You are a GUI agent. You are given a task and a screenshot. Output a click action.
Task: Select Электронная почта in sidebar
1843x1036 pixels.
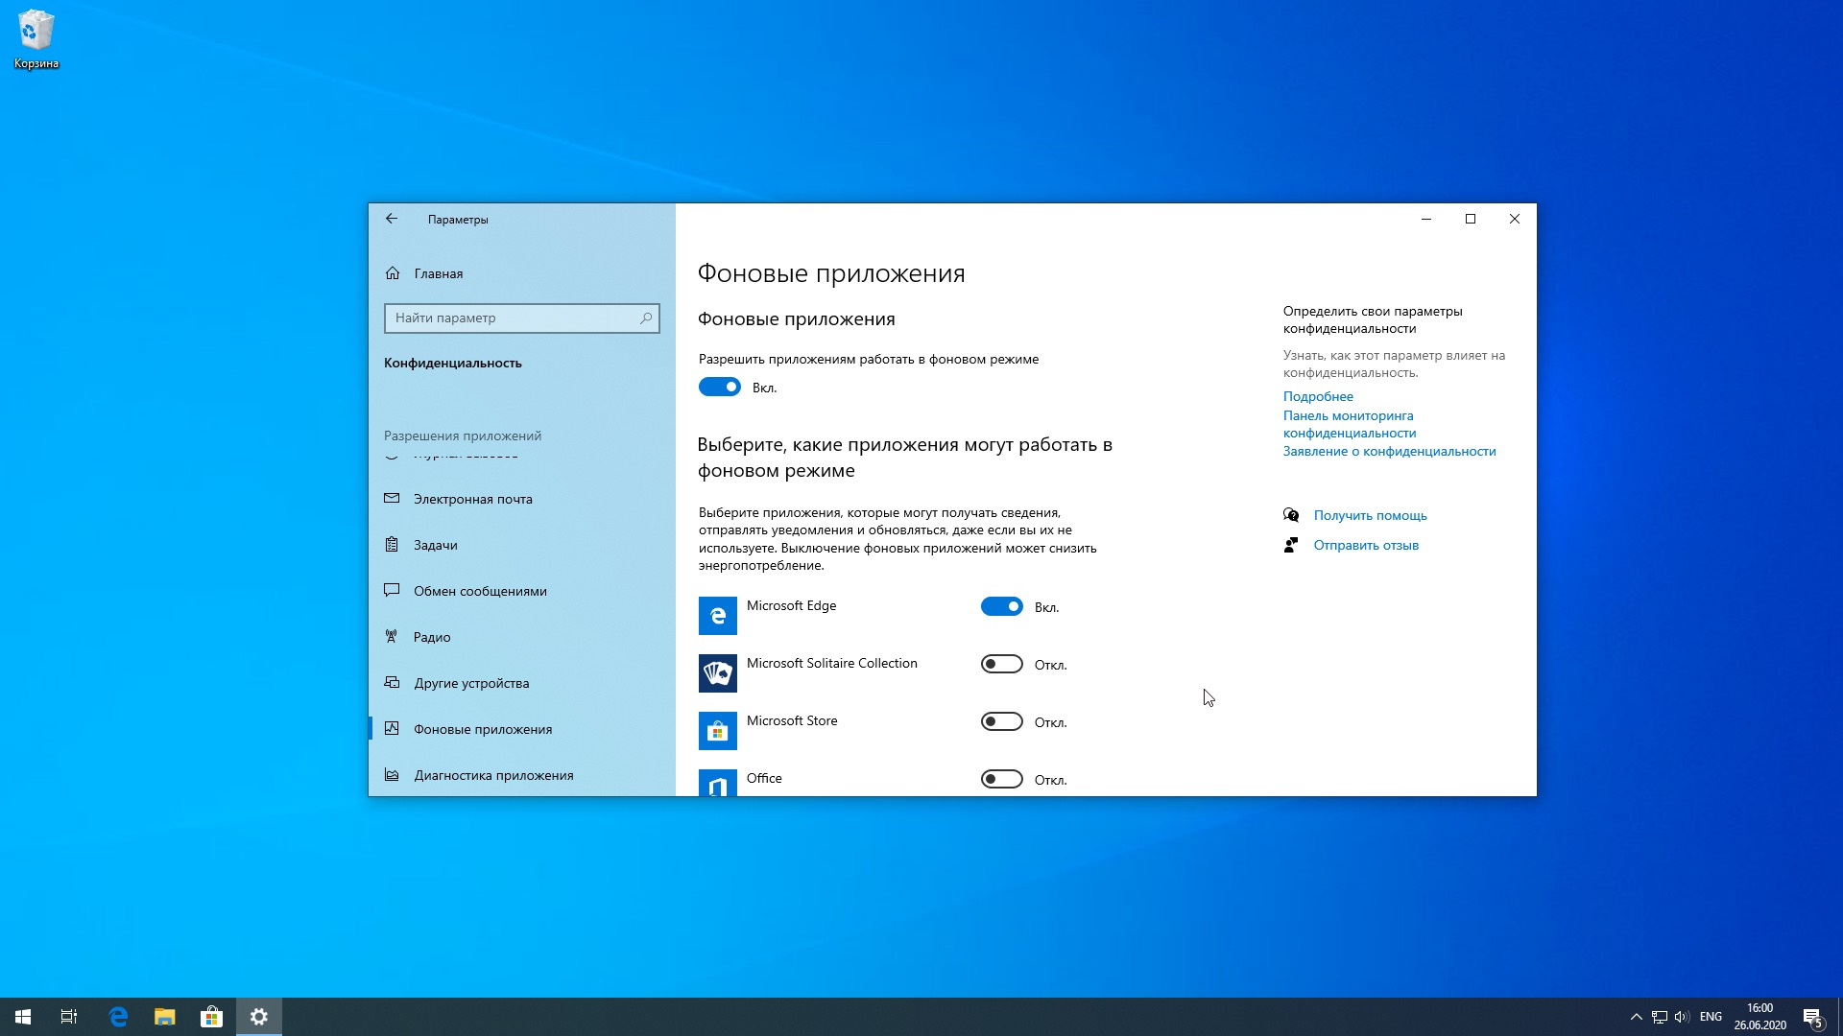pos(472,499)
